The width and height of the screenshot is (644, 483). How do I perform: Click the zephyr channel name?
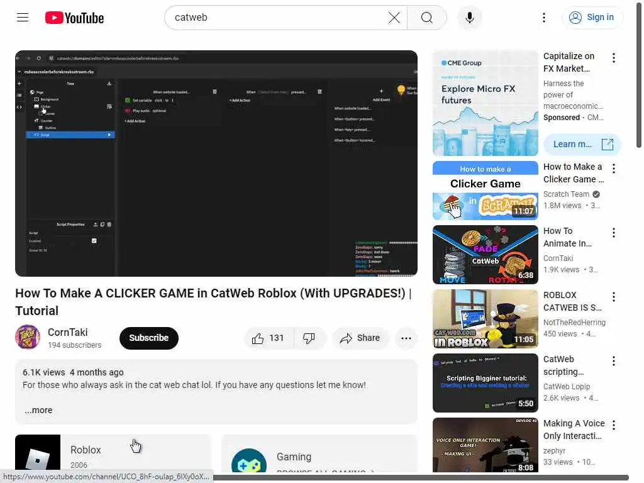coord(554,450)
